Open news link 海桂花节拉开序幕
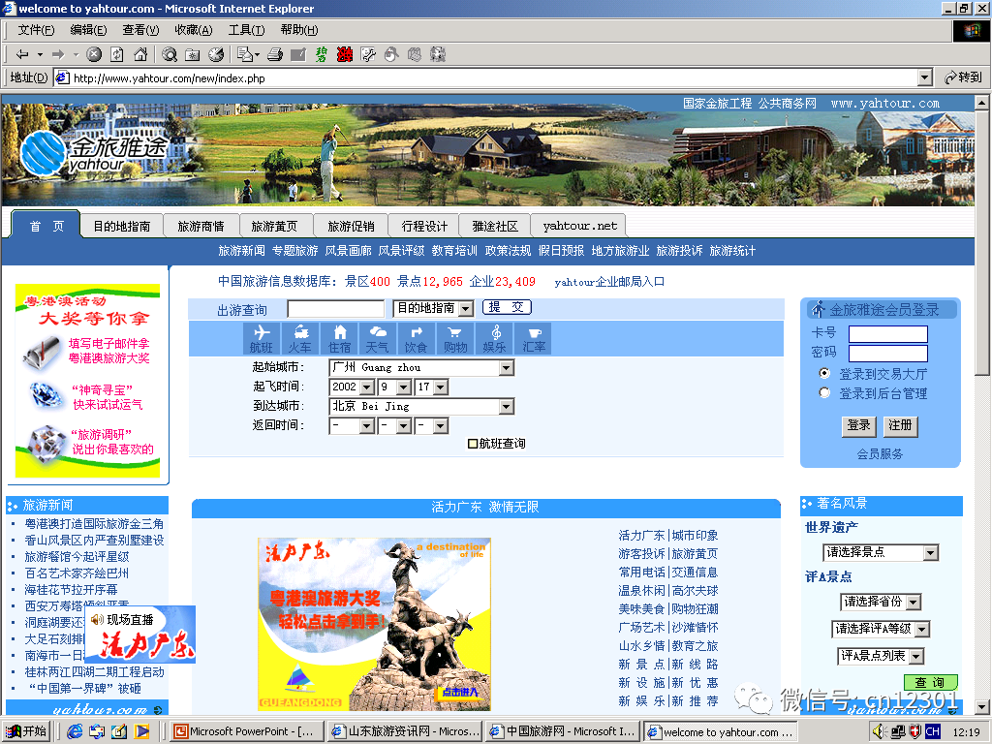The height and width of the screenshot is (744, 992). pos(71,590)
